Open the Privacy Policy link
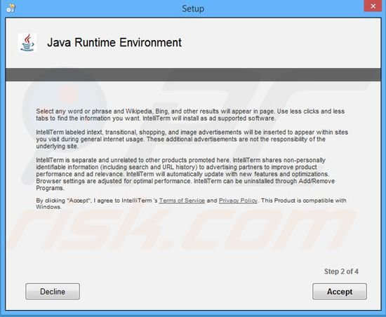This screenshot has height=317, width=386. point(238,201)
